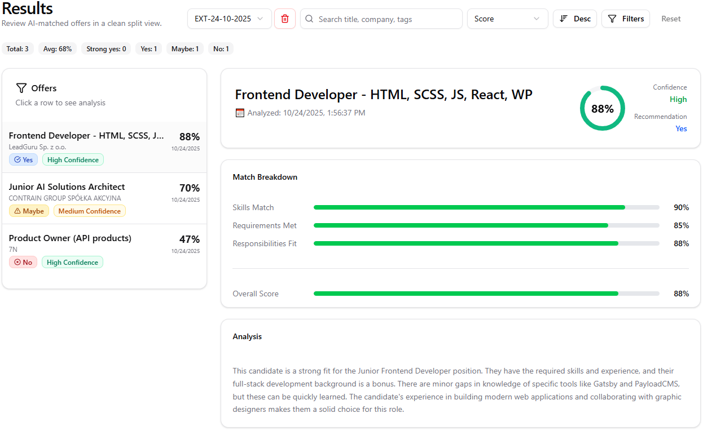Screen dimensions: 703x431
Task: Click Medium Confidence badge
Action: 90,211
